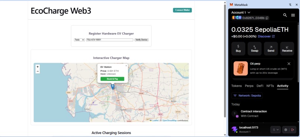Focus the TSLA-EV-10001 device ID field
This screenshot has height=137, width=300.
point(110,40)
